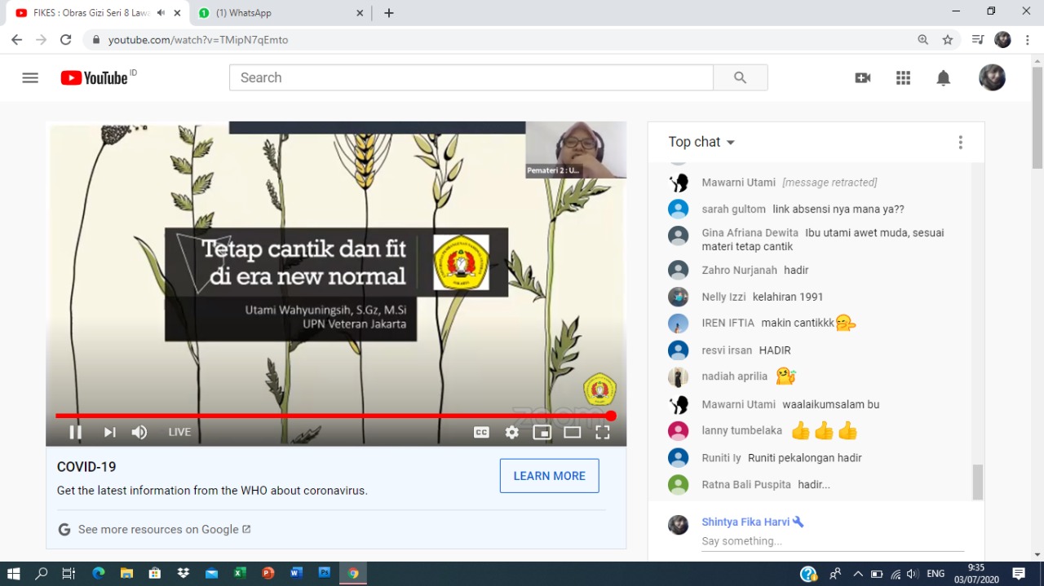
Task: Open YouTube apps grid
Action: pos(903,78)
